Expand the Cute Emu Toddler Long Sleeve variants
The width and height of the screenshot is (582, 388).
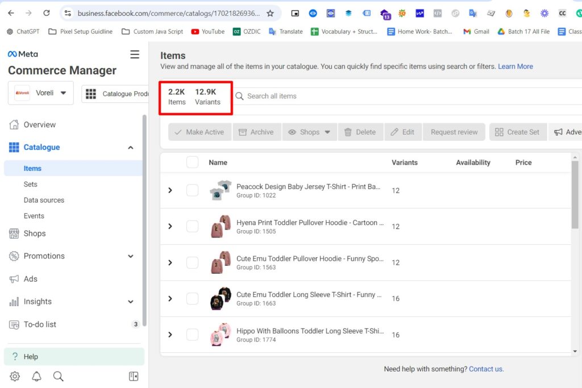coord(170,299)
